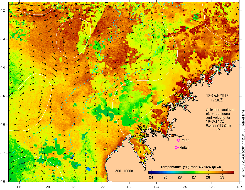Click the latitude '-18' axis label

point(3,182)
